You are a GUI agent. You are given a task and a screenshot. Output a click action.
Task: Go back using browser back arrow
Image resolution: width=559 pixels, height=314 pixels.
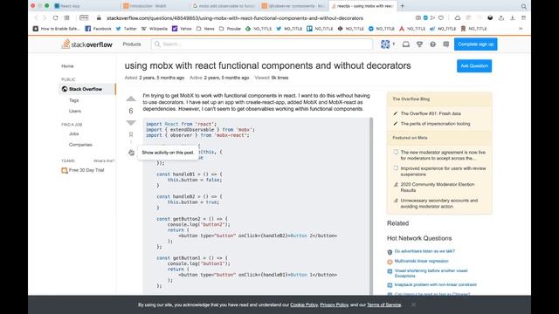pyautogui.click(x=36, y=17)
